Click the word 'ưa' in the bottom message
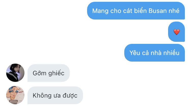Image resolution: width=191 pixels, height=110 pixels. 57,96
